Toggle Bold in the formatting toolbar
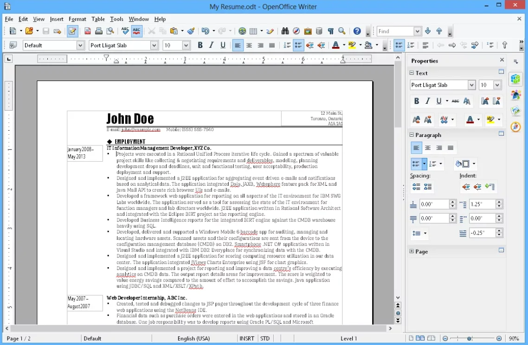Screen dimensions: 528x345 200,45
